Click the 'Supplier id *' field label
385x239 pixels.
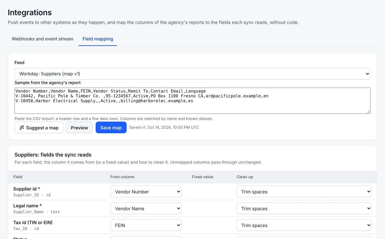26,189
